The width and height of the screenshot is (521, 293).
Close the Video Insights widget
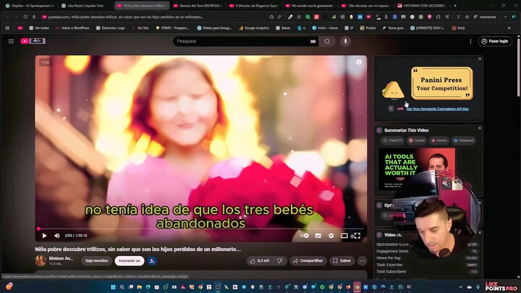click(x=480, y=232)
